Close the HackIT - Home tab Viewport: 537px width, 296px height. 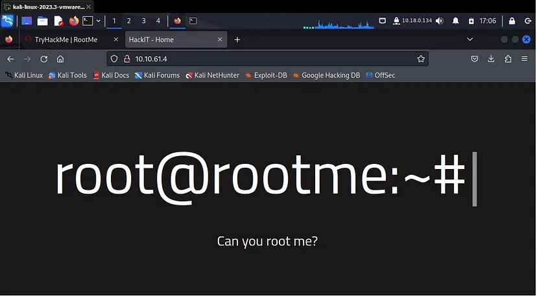click(x=219, y=40)
